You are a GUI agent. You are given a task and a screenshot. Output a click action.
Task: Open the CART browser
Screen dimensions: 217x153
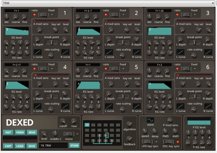click(8, 146)
